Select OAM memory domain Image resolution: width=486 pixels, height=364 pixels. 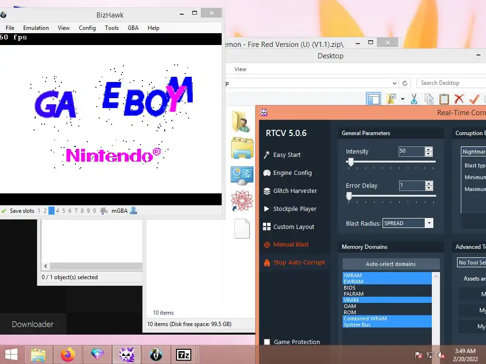387,306
